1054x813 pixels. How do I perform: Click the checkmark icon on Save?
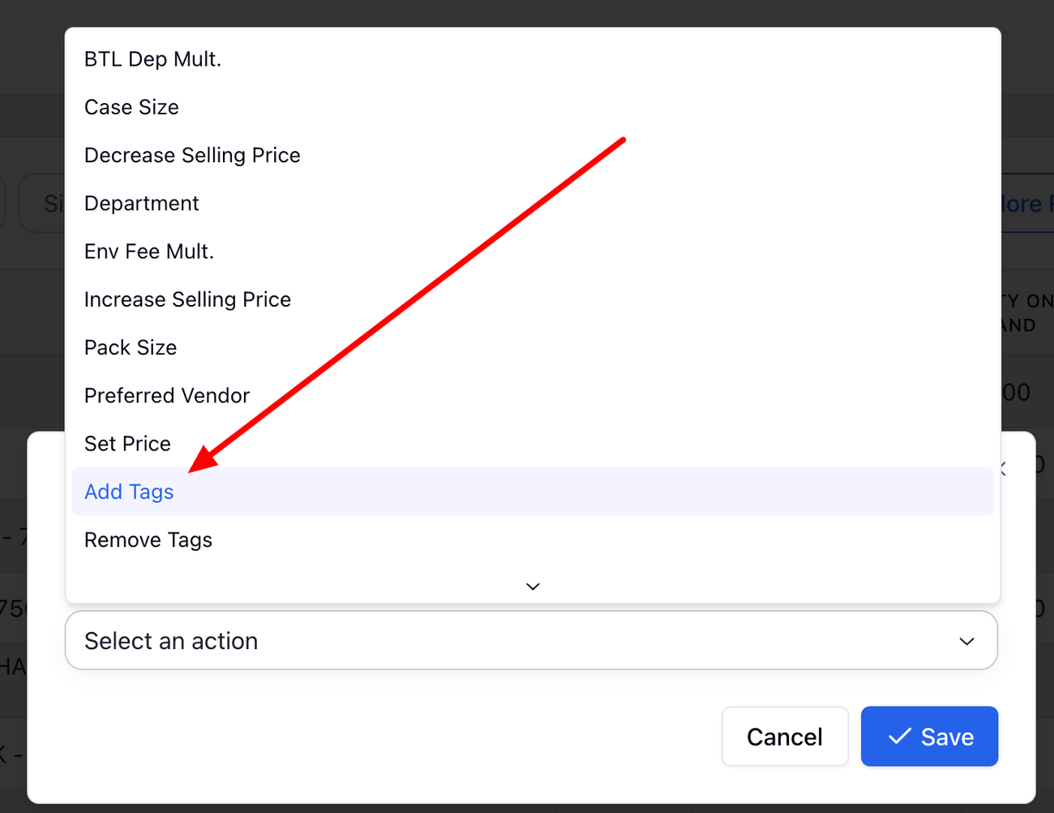[899, 737]
